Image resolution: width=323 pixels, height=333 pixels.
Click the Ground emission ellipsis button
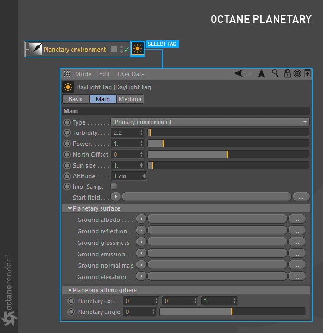pos(297,254)
